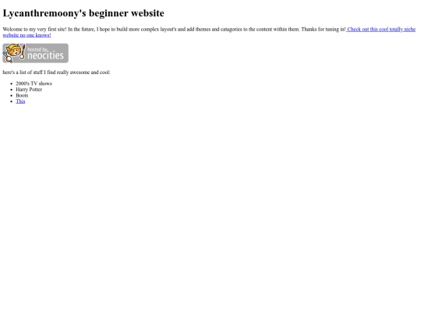The width and height of the screenshot is (421, 316).
Task: Click the 'Thanks for tuning in!' text
Action: click(x=324, y=29)
